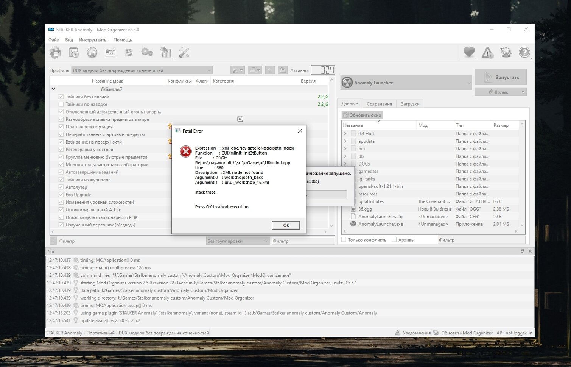Click the filter panel expand arrow icon

(x=53, y=241)
